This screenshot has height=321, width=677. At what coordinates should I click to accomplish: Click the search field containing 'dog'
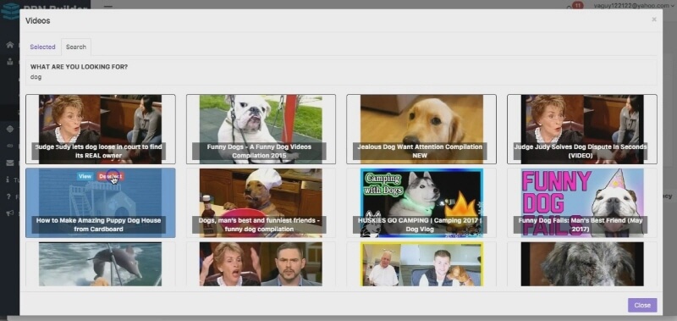tap(341, 77)
